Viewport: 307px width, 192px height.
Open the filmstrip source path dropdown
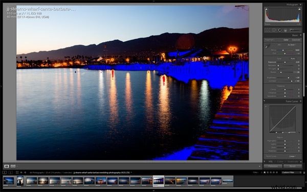131,173
